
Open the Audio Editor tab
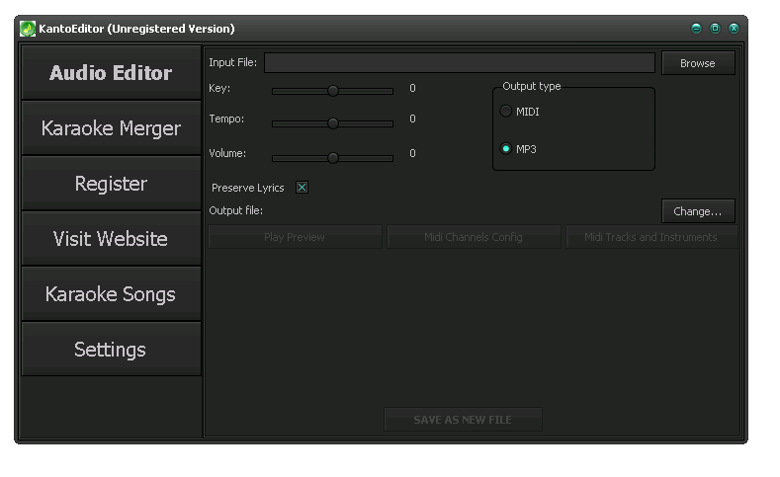111,73
